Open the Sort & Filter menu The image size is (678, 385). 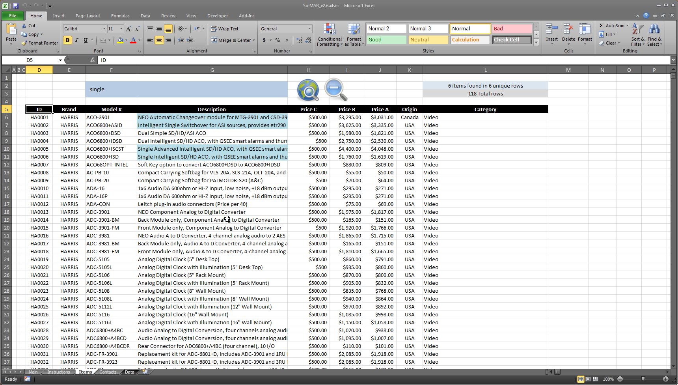[x=638, y=35]
